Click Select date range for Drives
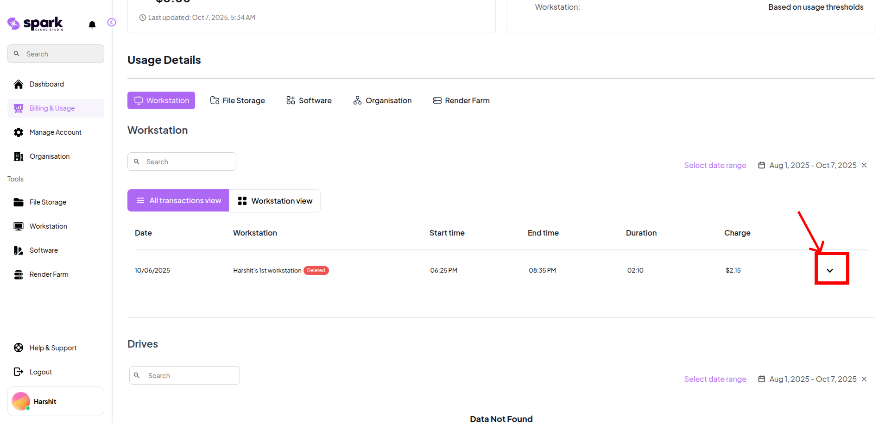Image resolution: width=879 pixels, height=423 pixels. tap(715, 379)
